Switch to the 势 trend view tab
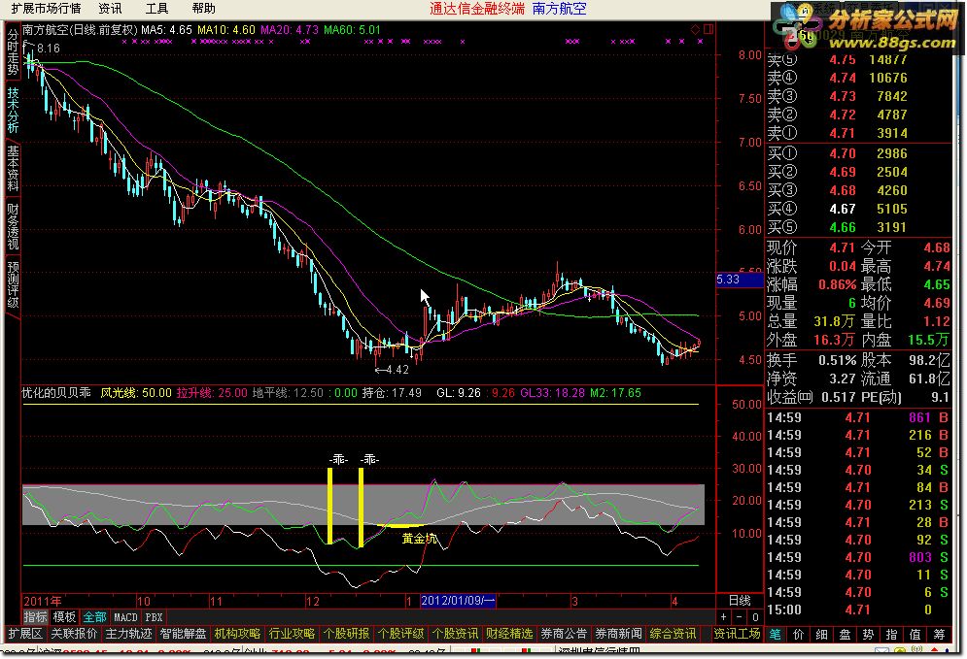The height and width of the screenshot is (659, 967). coord(868,634)
